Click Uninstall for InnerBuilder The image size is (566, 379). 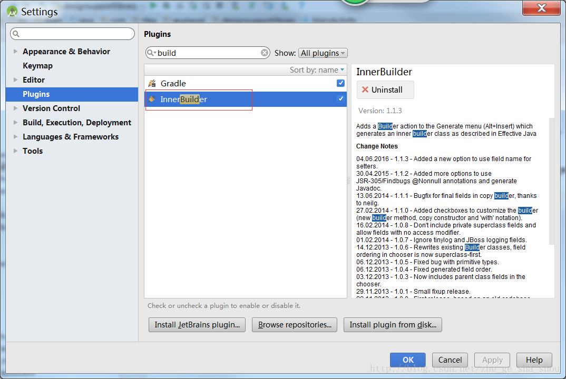pyautogui.click(x=385, y=90)
